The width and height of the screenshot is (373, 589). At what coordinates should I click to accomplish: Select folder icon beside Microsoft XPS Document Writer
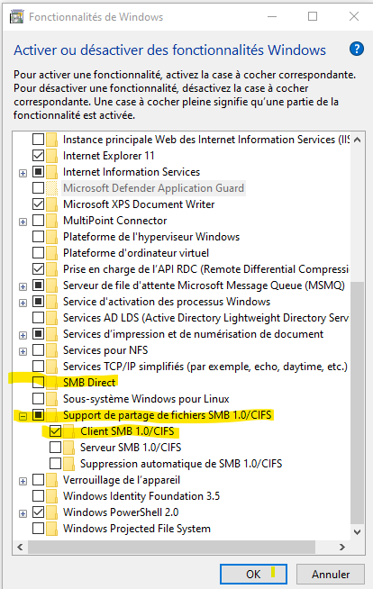52,204
